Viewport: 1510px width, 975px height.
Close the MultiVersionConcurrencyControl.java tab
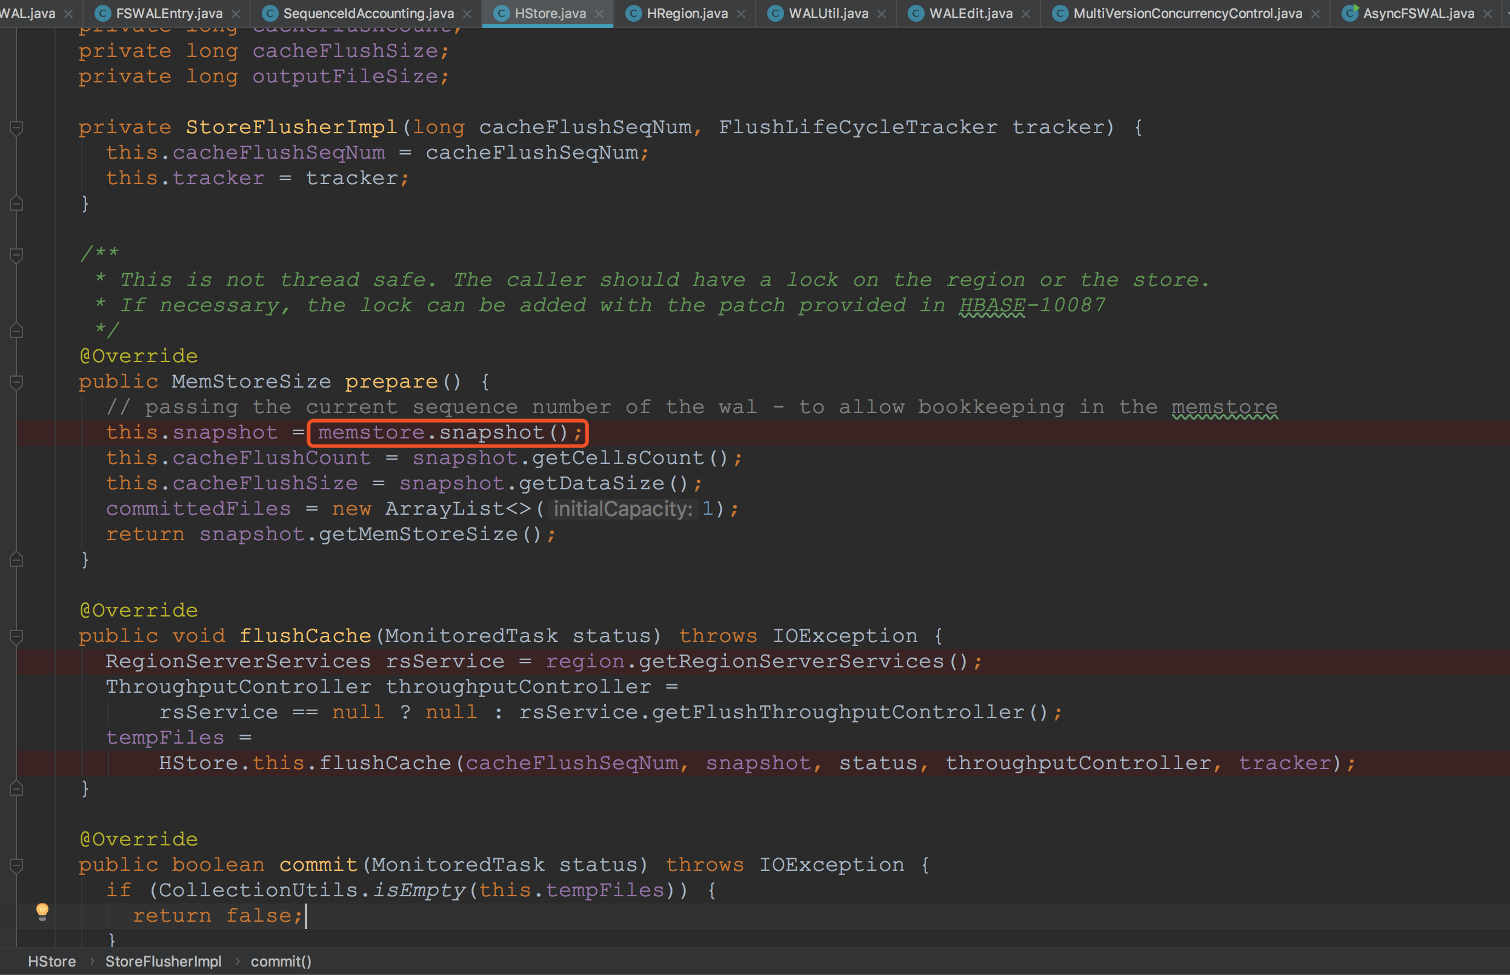point(1315,13)
